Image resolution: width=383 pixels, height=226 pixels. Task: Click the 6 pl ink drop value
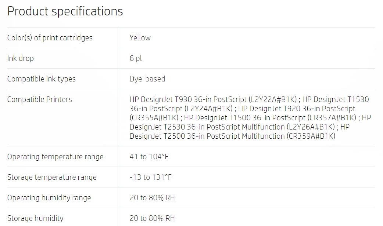click(x=136, y=58)
